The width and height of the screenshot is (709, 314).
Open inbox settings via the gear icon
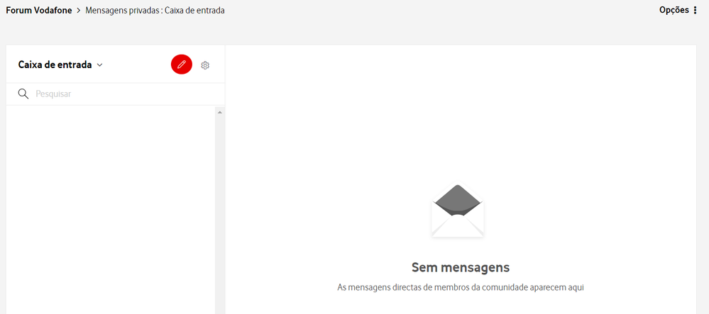click(205, 65)
